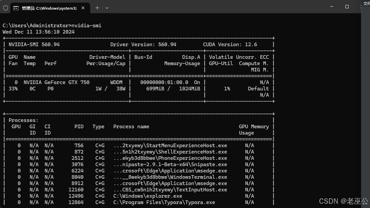The width and height of the screenshot is (370, 208).
Task: Click the nvidia-smi command text
Action: [x=86, y=26]
